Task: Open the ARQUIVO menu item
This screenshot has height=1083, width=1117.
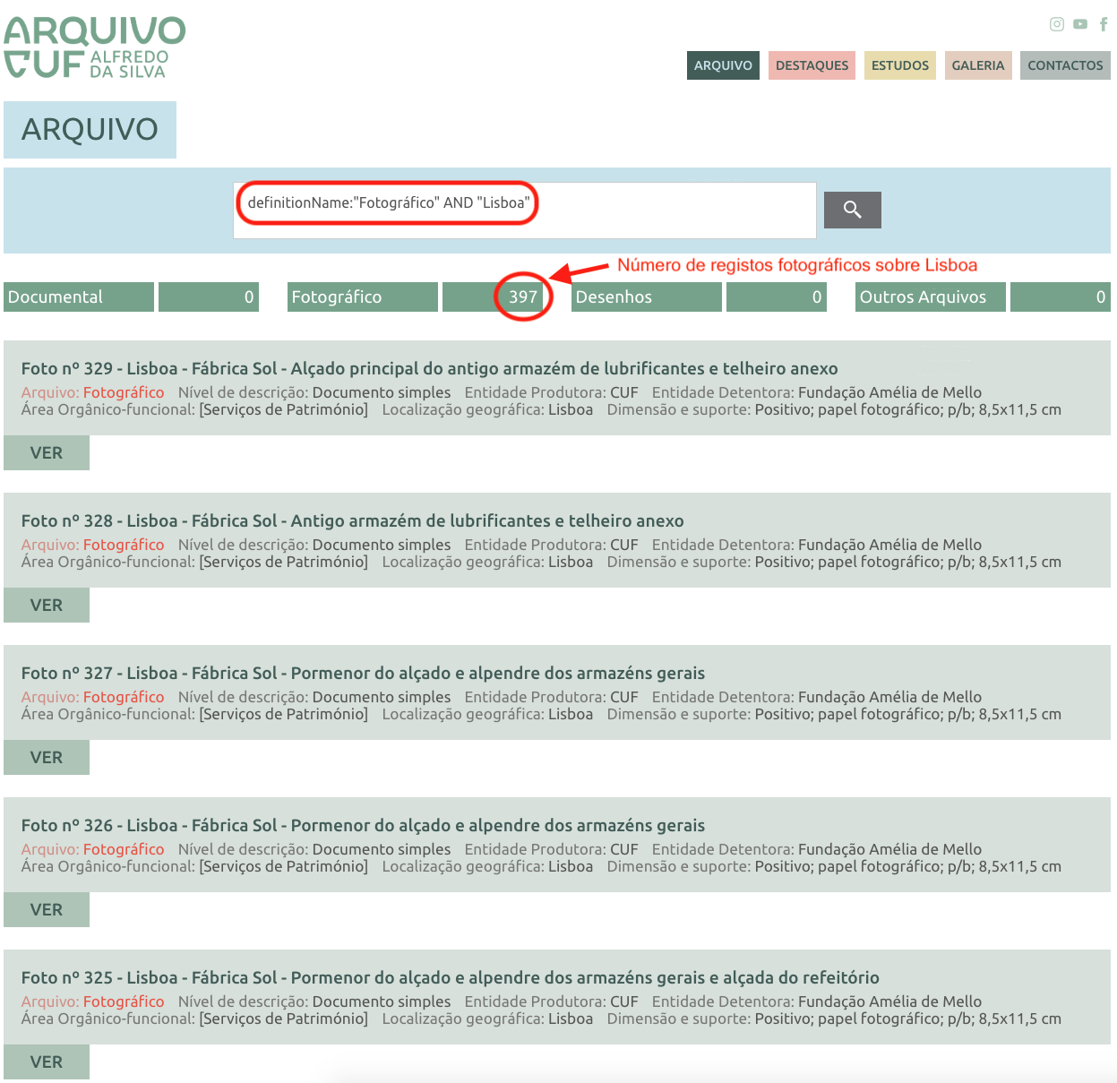Action: (723, 65)
